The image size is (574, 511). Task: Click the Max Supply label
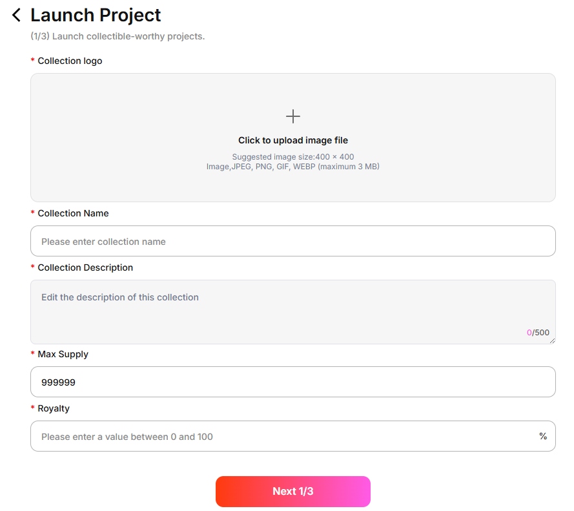pos(63,354)
